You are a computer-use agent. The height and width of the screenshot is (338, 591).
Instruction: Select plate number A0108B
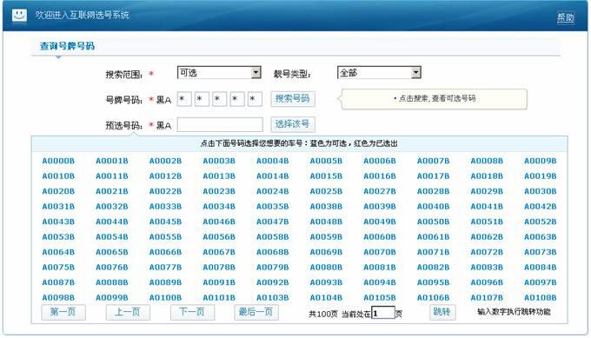click(x=540, y=298)
